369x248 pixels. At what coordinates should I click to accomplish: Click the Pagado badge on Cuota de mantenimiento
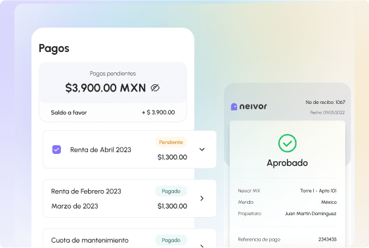[171, 240]
